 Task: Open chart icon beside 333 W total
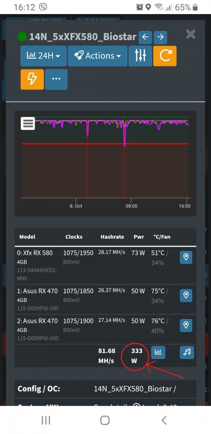158,352
